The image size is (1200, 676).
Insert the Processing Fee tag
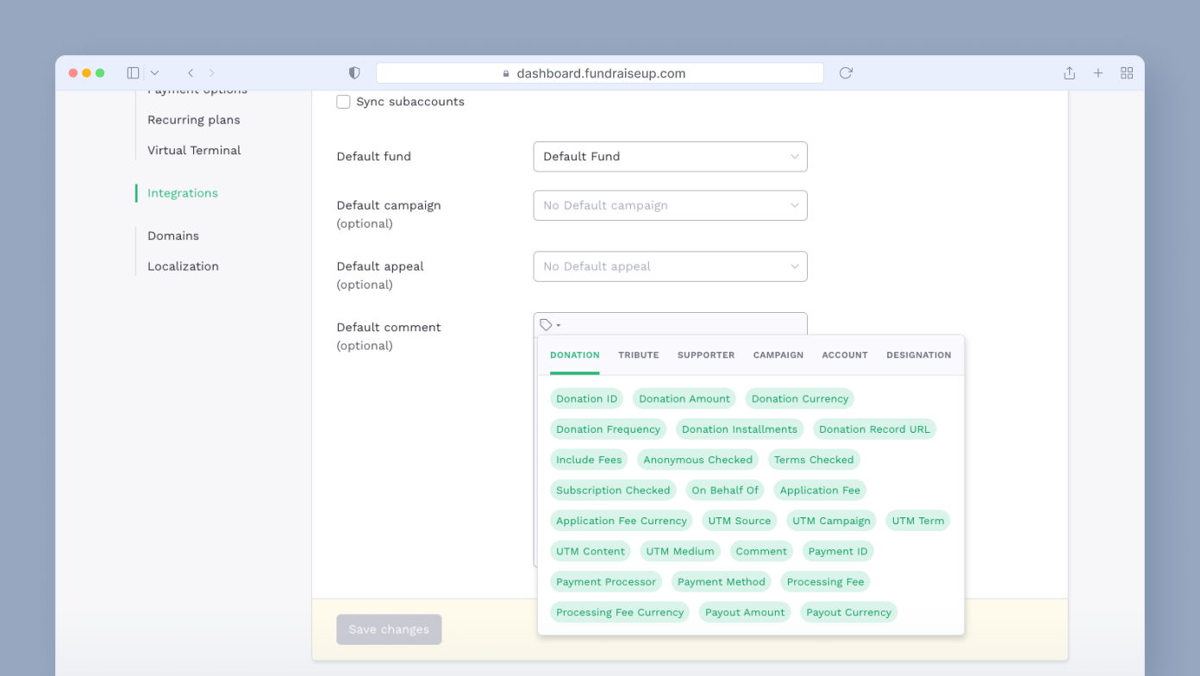pyautogui.click(x=826, y=582)
